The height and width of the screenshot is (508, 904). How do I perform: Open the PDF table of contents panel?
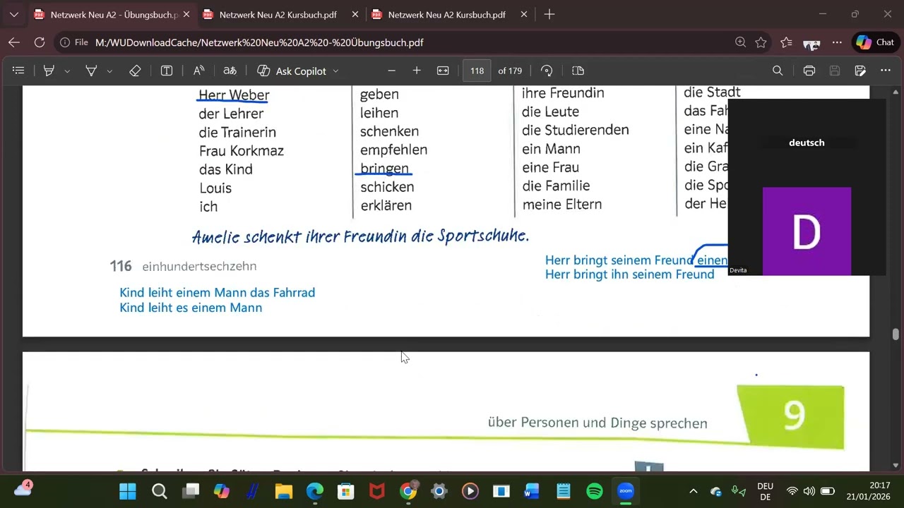click(x=18, y=71)
